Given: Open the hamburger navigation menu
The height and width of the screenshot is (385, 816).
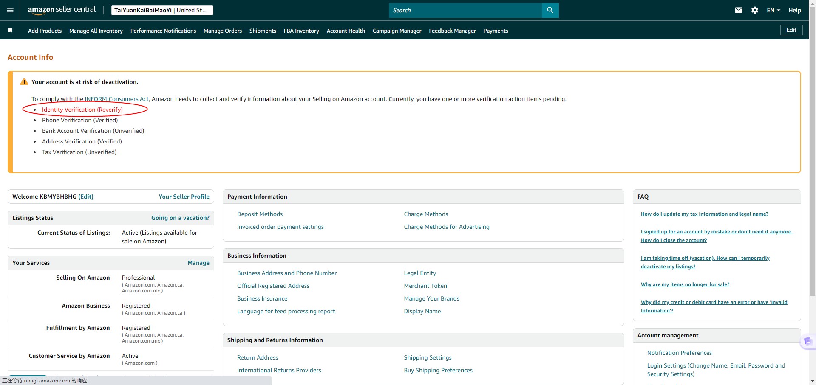Looking at the screenshot, I should coord(10,10).
